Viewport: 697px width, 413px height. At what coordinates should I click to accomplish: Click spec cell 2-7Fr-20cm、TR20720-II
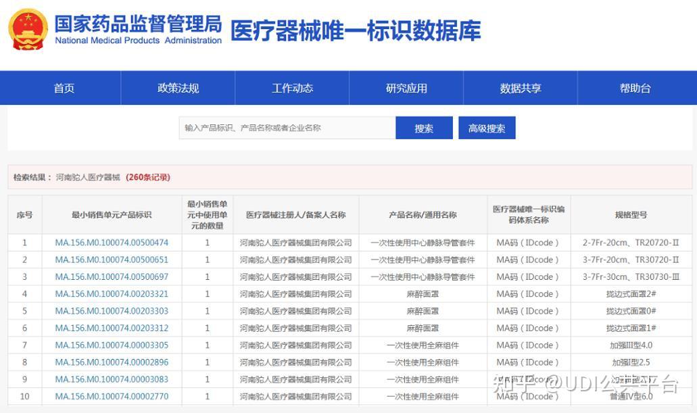[x=631, y=243]
